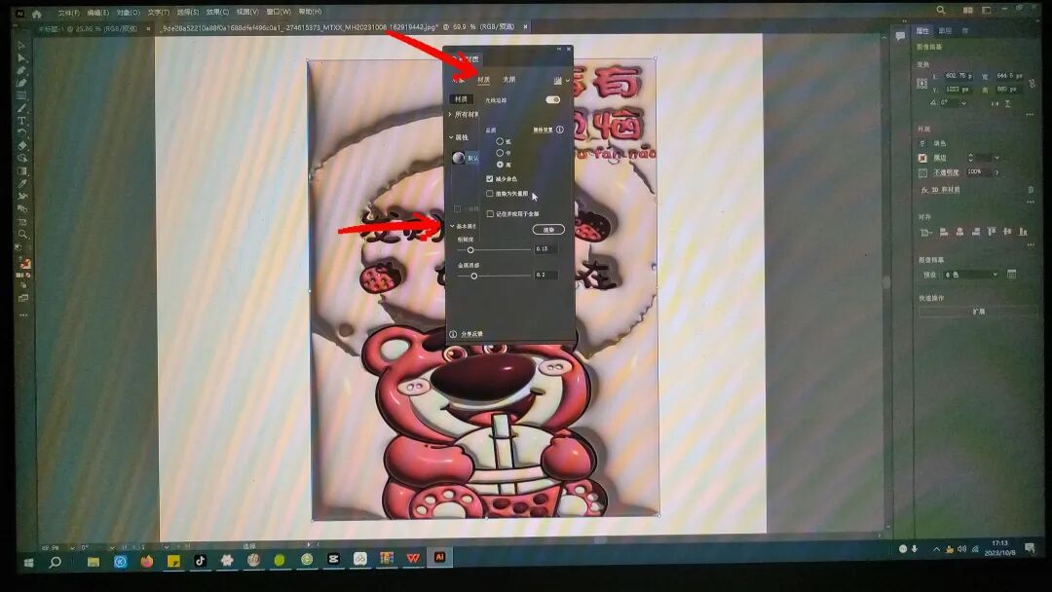Click the 不透明度 label link

click(x=946, y=172)
